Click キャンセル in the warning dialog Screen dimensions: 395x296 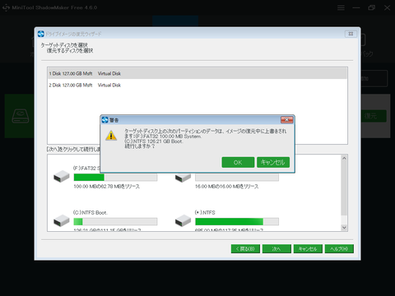(x=273, y=162)
